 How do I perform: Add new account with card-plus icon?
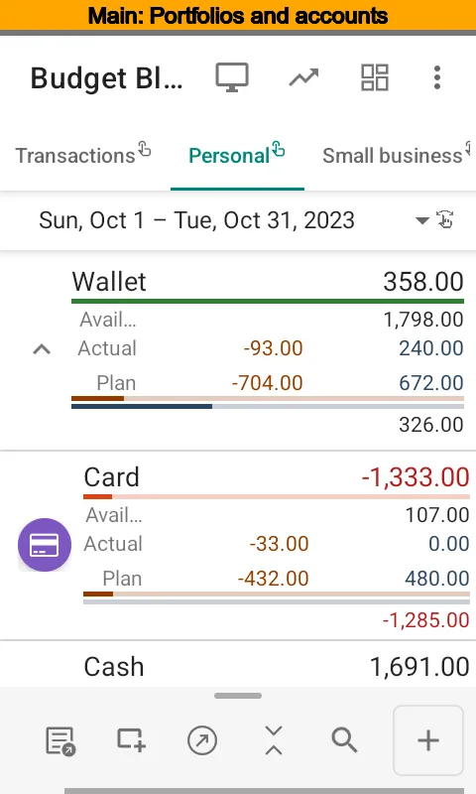coord(132,739)
